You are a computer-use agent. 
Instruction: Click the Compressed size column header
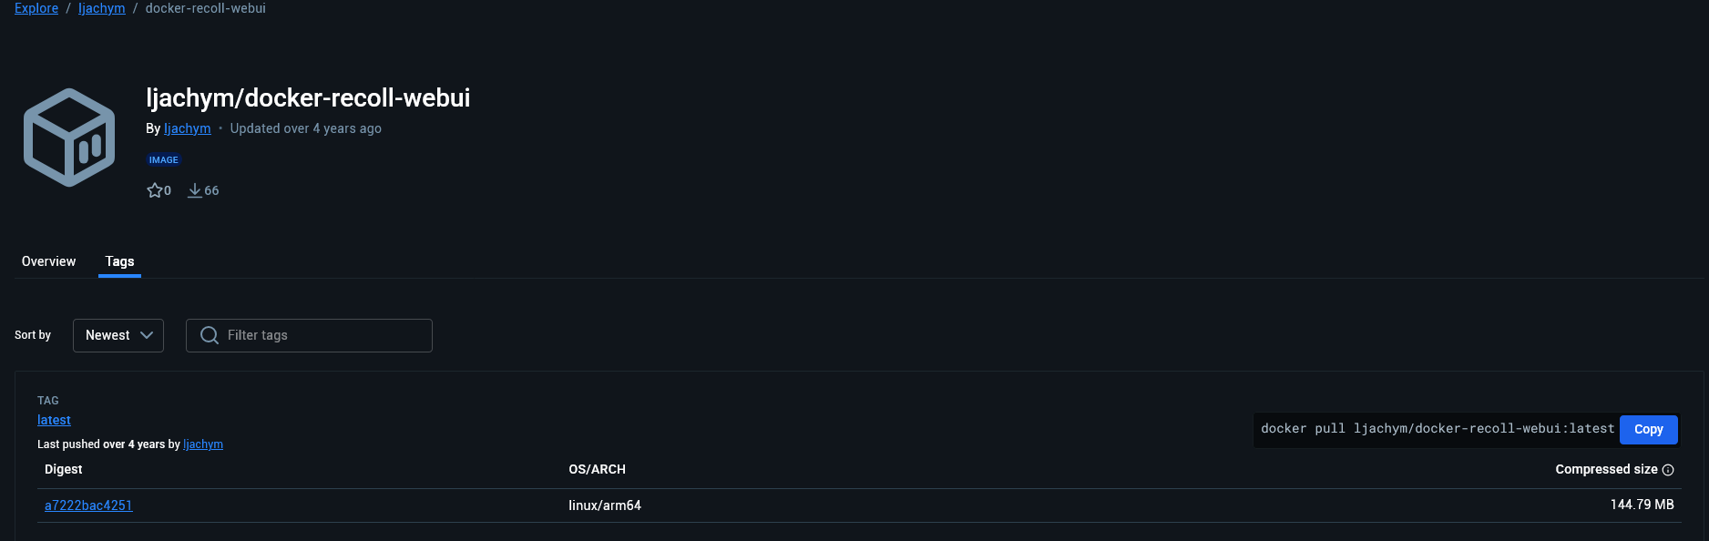click(1606, 470)
